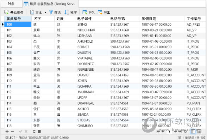Select phone cell 515.123.4568

[x=124, y=30]
